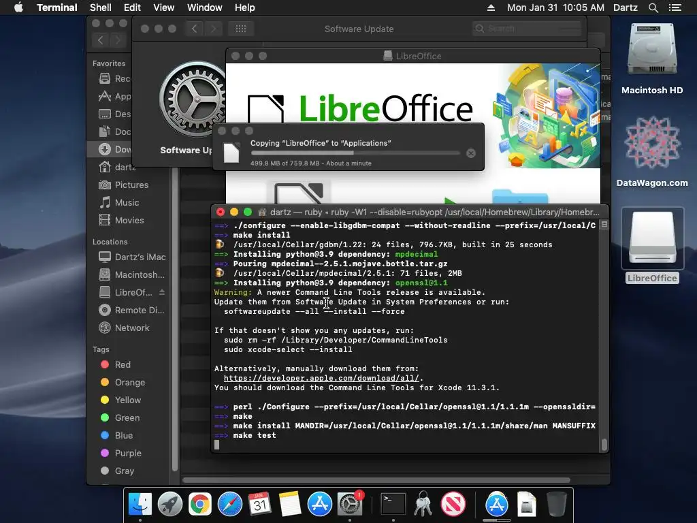Open the Window menu
The width and height of the screenshot is (697, 523).
(204, 7)
